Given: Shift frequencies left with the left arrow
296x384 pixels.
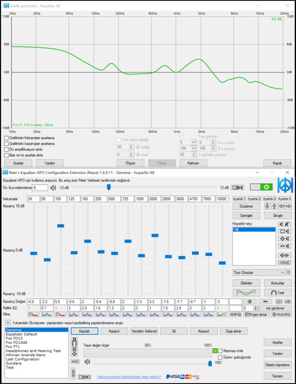Looking at the screenshot, I should pos(281,206).
